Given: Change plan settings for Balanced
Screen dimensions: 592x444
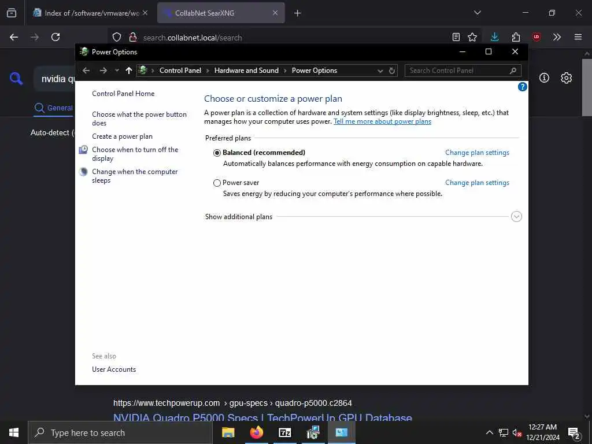Looking at the screenshot, I should pyautogui.click(x=477, y=153).
